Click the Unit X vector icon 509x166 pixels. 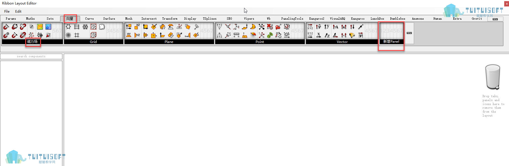tap(319, 35)
